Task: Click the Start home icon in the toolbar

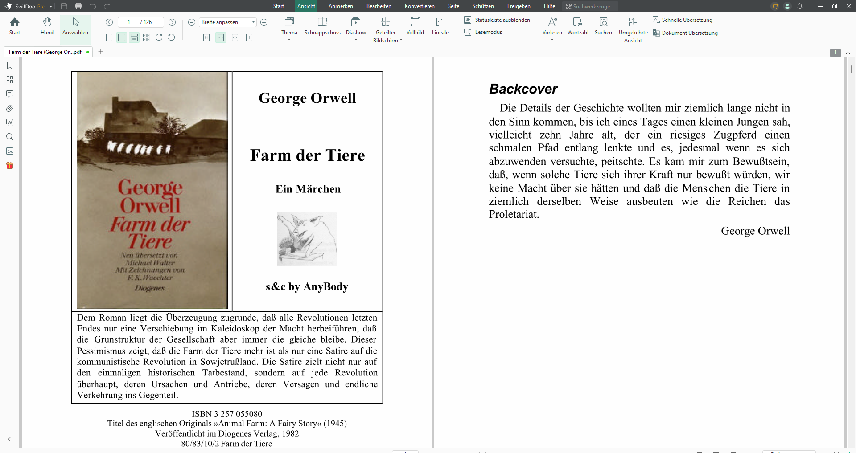Action: pos(15,26)
